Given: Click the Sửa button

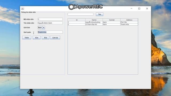Looking at the screenshot, I should (37, 38).
